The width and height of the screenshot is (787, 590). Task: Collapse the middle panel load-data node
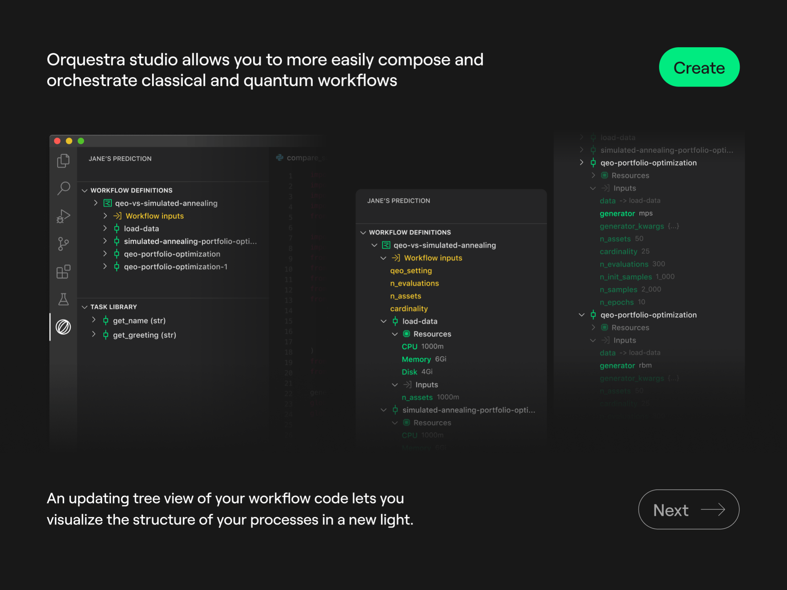[x=384, y=321]
